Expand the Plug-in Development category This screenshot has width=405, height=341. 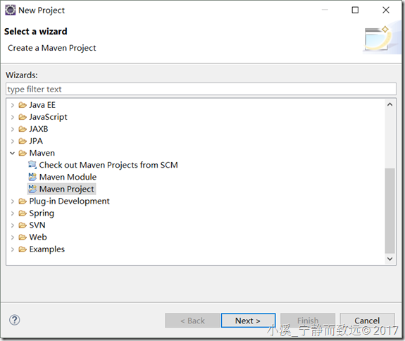[x=12, y=201]
